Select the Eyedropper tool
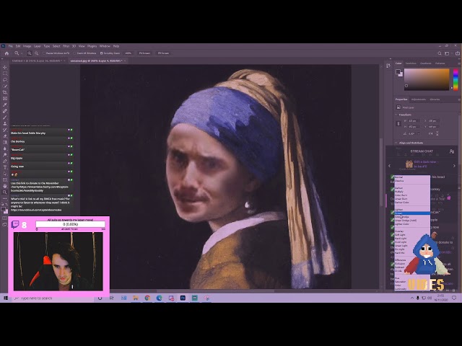The height and width of the screenshot is (346, 462). click(x=5, y=105)
